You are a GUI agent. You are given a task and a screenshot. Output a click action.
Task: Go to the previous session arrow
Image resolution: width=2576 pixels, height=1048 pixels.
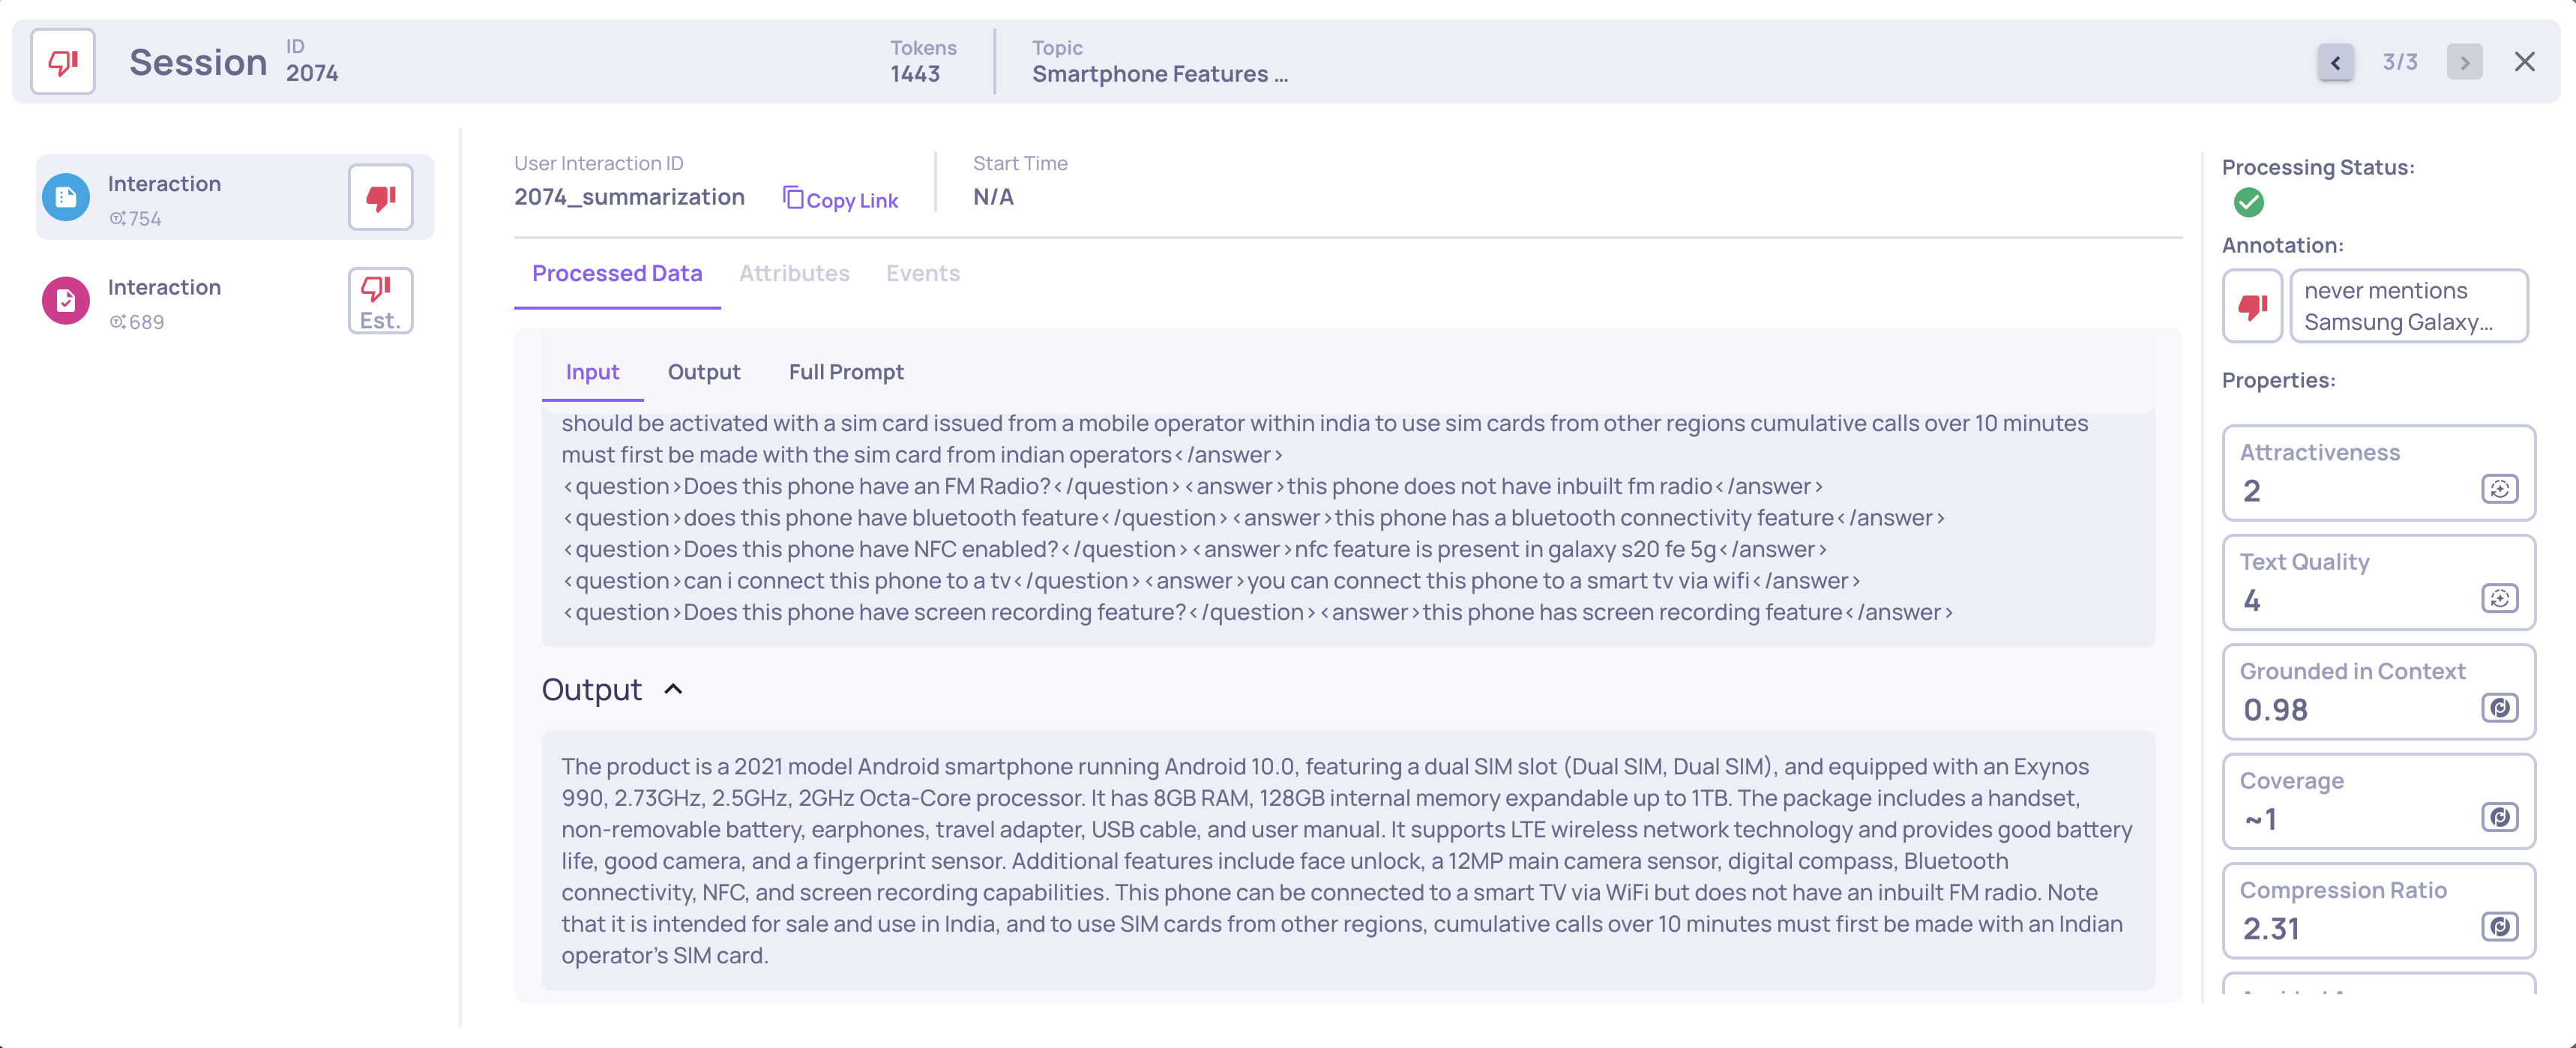(x=2335, y=62)
